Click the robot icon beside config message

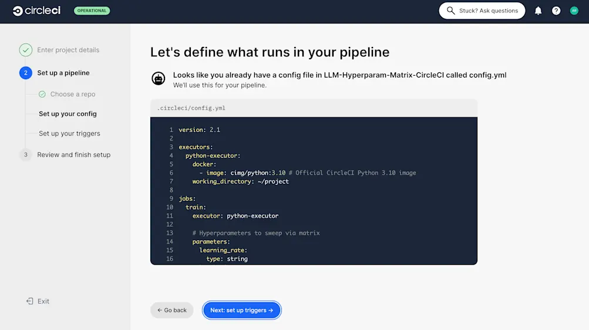158,79
